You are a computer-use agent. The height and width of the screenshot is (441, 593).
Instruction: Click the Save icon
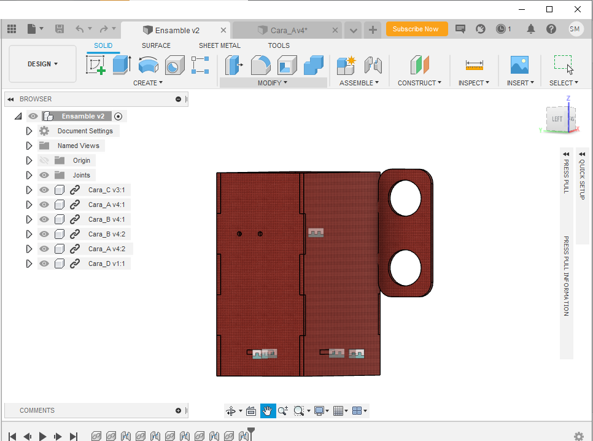point(60,29)
